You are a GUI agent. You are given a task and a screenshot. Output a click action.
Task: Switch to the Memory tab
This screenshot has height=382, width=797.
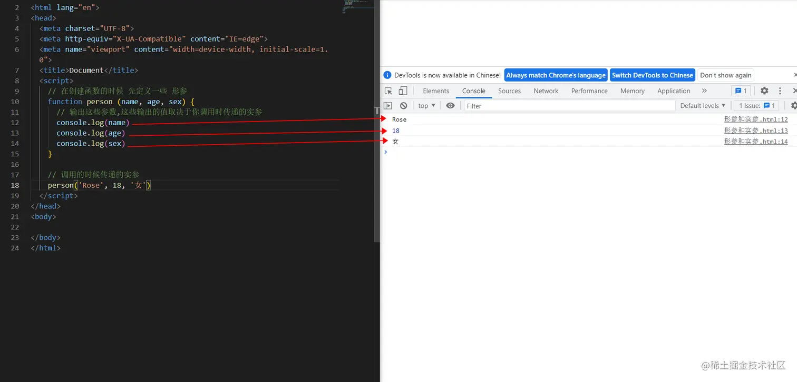633,91
